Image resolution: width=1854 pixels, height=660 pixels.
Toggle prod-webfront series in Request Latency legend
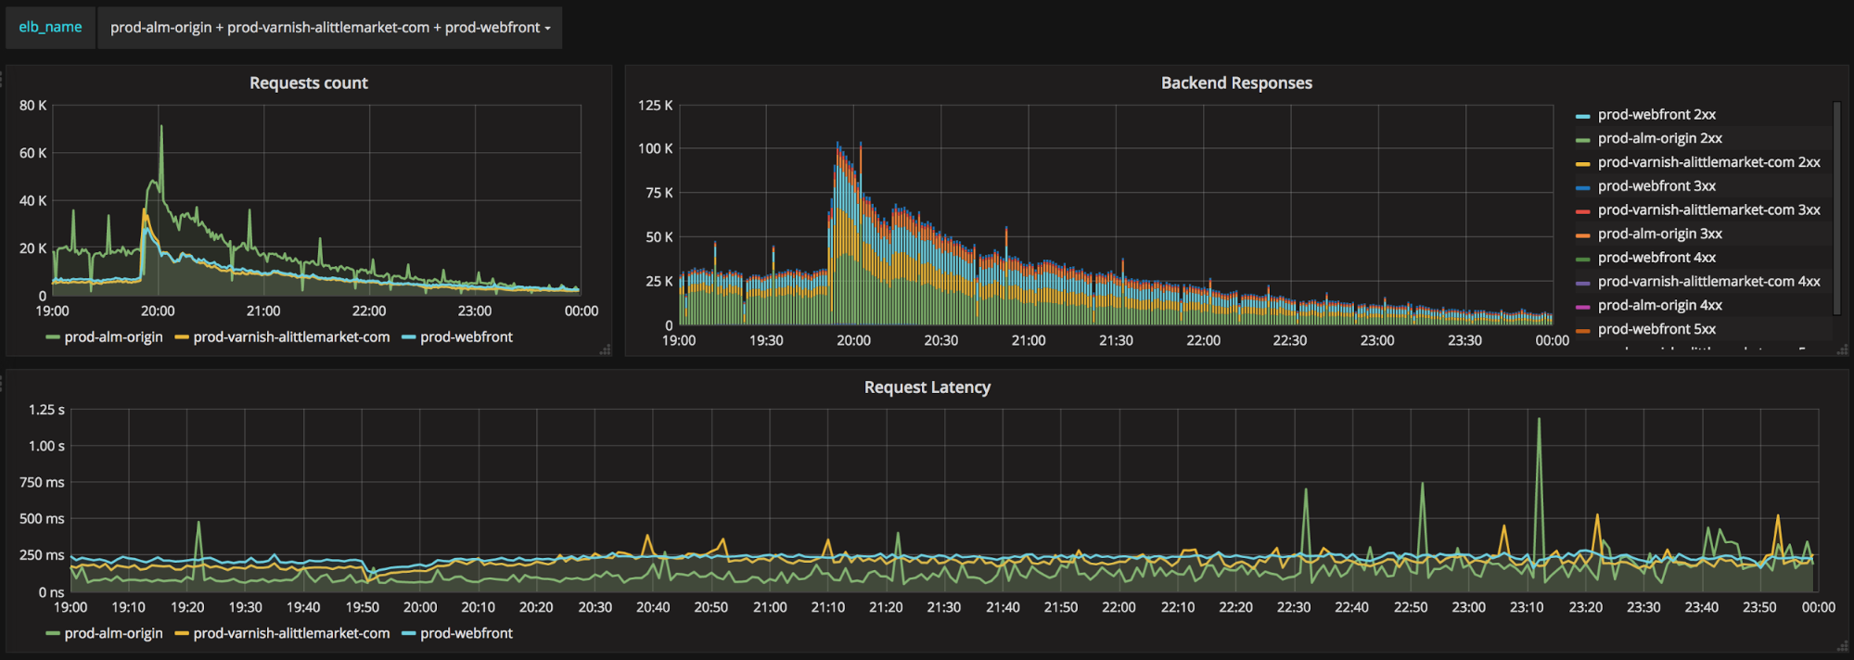(466, 633)
